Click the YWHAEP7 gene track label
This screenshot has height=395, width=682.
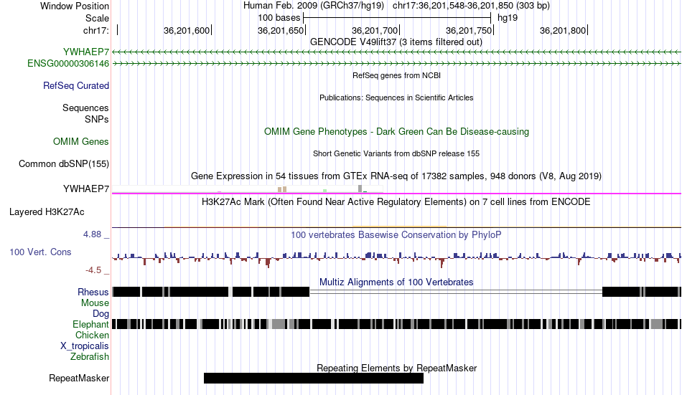pyautogui.click(x=86, y=52)
